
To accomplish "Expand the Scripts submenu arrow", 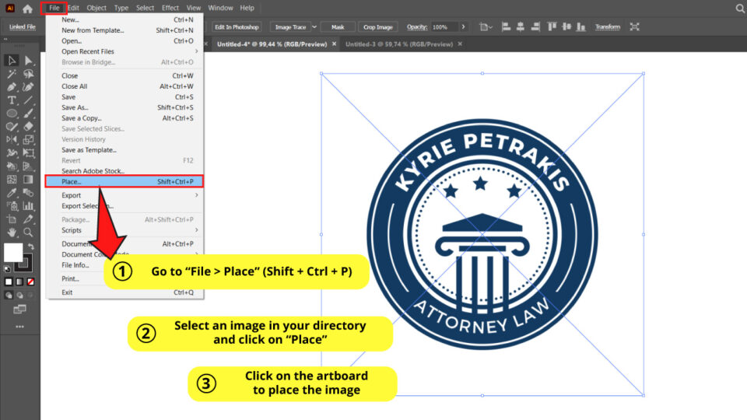I will tap(196, 230).
